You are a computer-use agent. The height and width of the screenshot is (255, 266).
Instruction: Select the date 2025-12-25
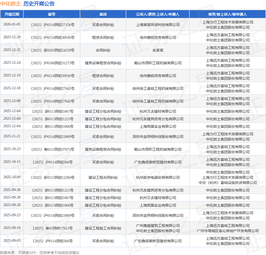(x=12, y=50)
